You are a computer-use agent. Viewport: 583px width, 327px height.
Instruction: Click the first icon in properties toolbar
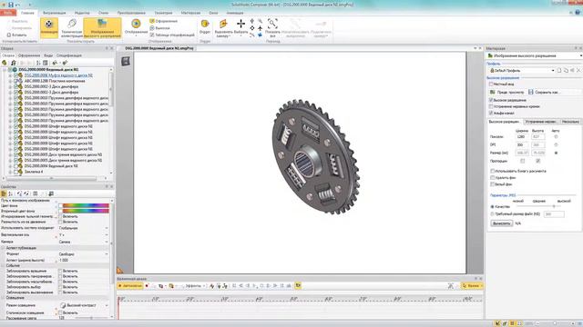4,193
